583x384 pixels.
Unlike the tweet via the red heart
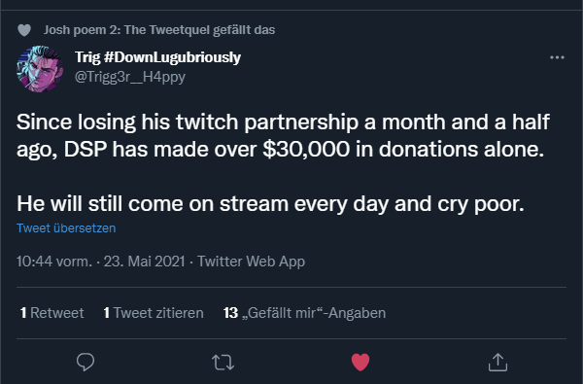[360, 362]
